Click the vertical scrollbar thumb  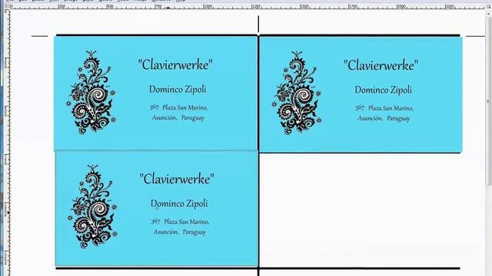(x=489, y=101)
